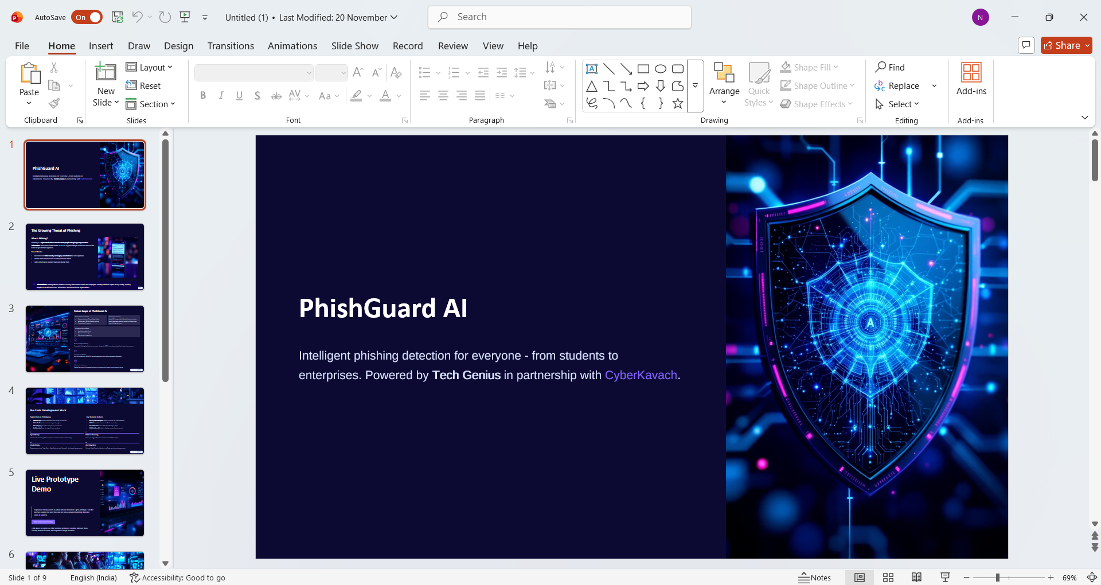The width and height of the screenshot is (1101, 585).
Task: Switch to the Slide Show tab
Action: pos(355,46)
